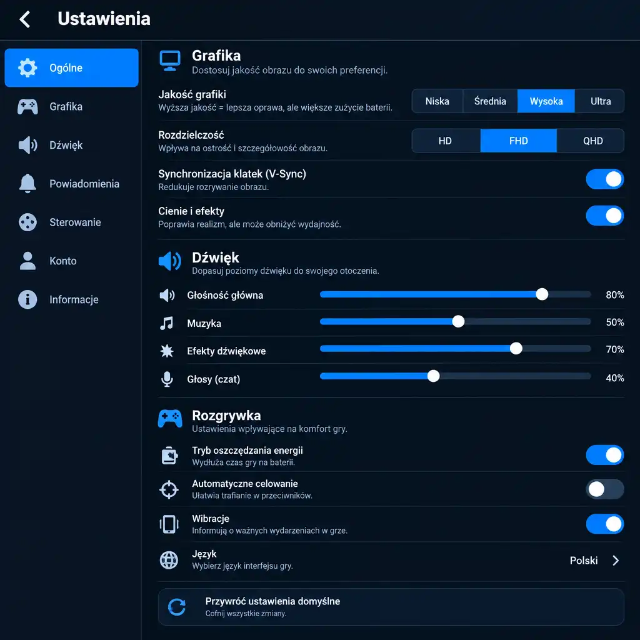Click the gear icon in Ogólne tab

click(x=27, y=67)
